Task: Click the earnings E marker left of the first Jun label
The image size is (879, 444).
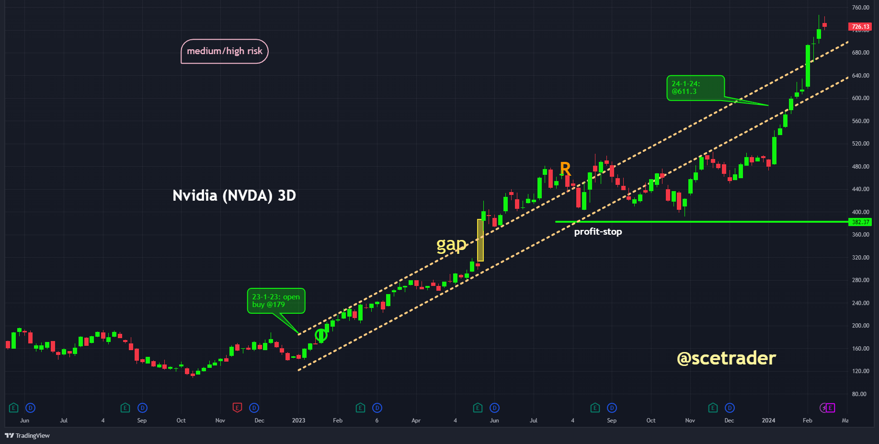Action: point(13,408)
